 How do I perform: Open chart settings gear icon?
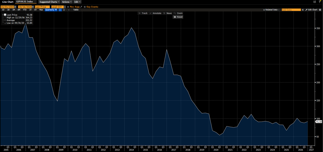click(320, 10)
